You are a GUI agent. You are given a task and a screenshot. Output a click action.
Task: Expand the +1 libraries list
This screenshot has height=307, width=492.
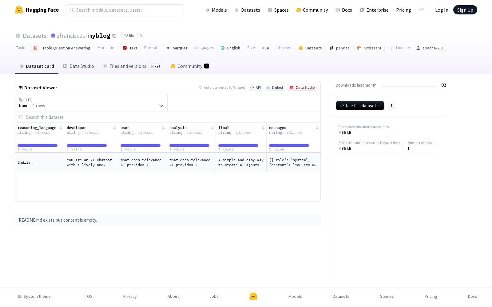[390, 48]
